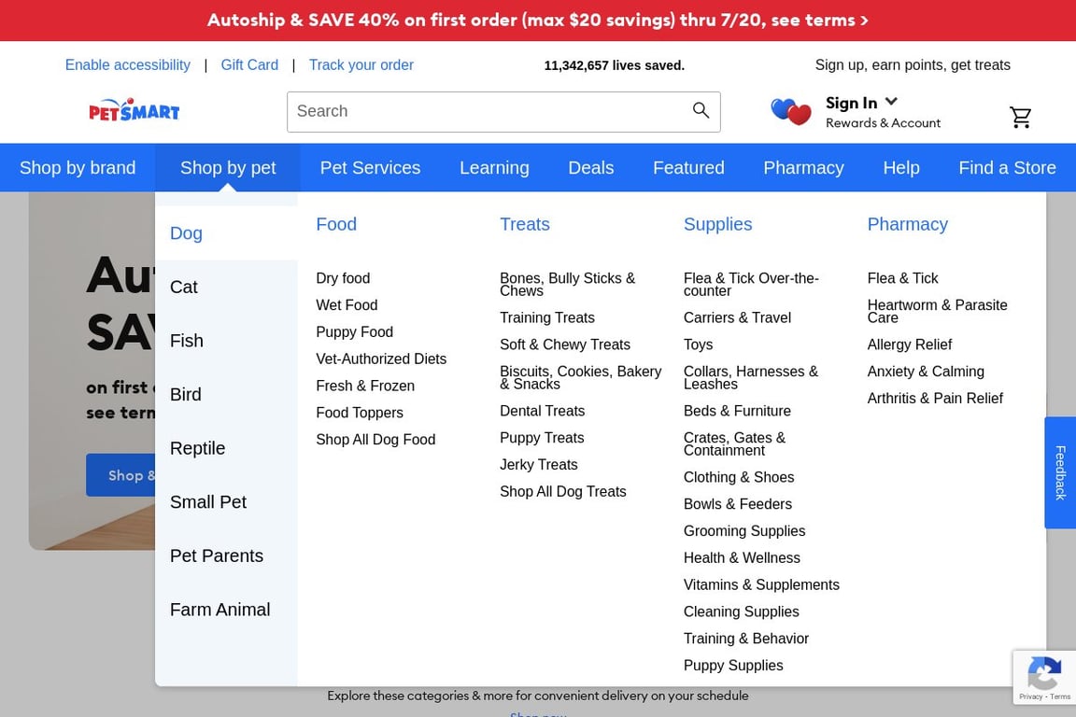Screen dimensions: 1076x717
Task: Open Vet-Authorized Diets link
Action: pos(381,358)
